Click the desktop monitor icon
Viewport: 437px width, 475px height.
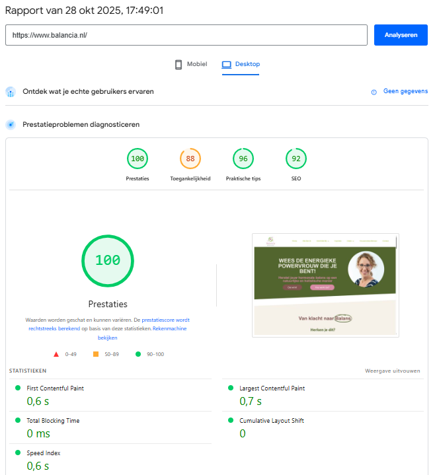pyautogui.click(x=226, y=65)
